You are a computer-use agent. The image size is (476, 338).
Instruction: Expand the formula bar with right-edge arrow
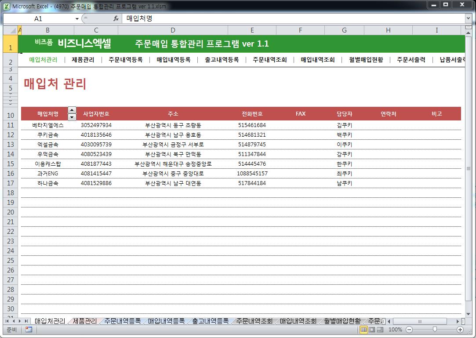469,18
